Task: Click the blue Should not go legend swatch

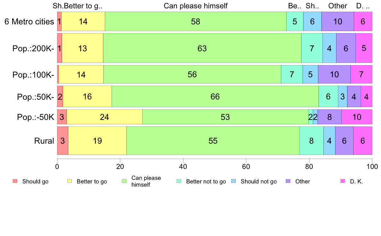Action: click(234, 181)
